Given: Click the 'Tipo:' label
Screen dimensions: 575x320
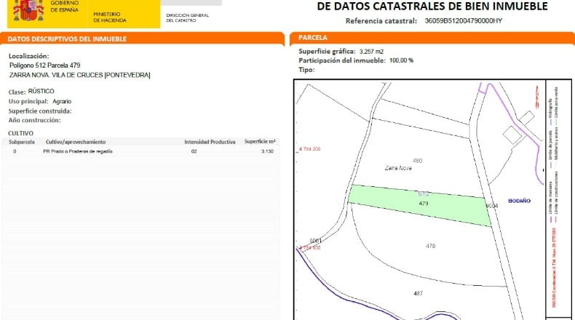Looking at the screenshot, I should (306, 70).
